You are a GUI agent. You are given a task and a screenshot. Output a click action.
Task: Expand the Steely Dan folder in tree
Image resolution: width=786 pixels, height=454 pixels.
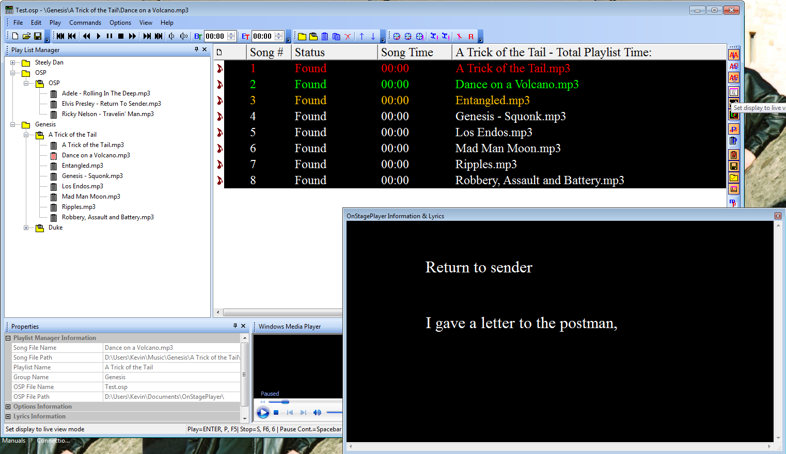(x=13, y=62)
